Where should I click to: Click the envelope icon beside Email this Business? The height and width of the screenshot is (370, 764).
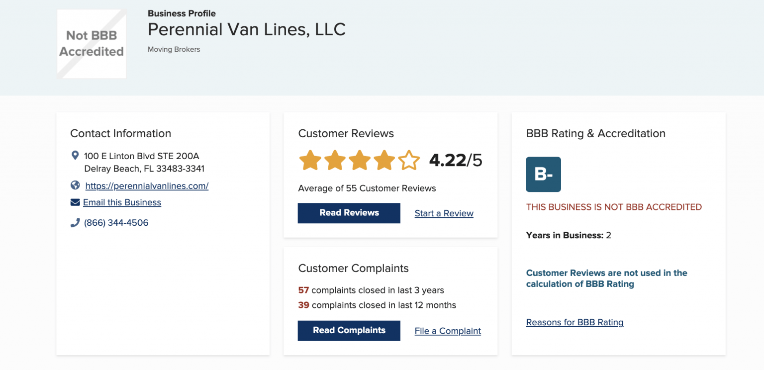[75, 202]
